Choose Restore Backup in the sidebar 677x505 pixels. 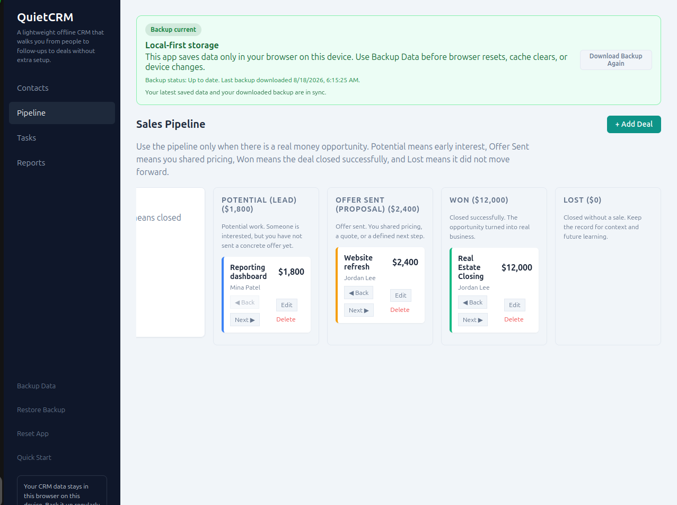click(x=41, y=410)
